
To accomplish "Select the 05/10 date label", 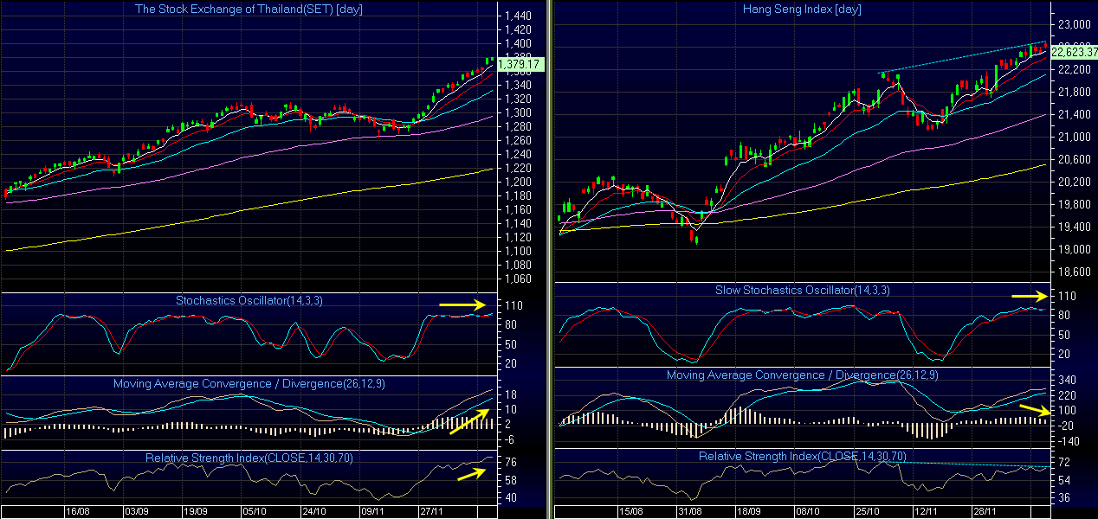I will pos(253,512).
